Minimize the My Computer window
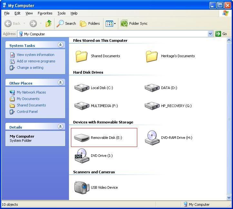233x209 pixels. coord(213,5)
